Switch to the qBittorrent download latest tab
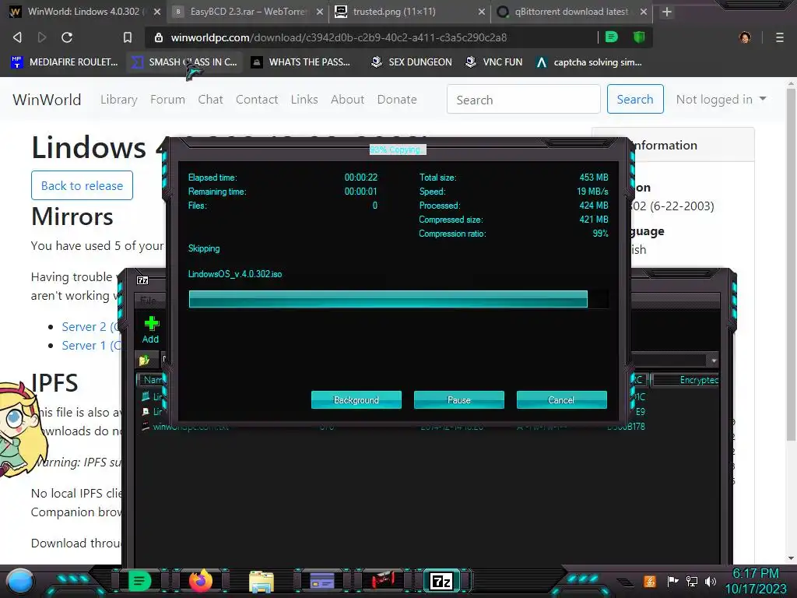 point(572,12)
